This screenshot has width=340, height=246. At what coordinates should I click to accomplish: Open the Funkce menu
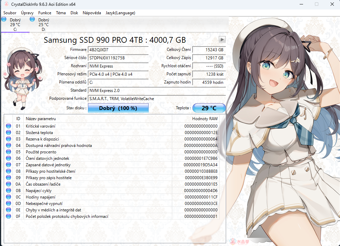[x=45, y=13]
